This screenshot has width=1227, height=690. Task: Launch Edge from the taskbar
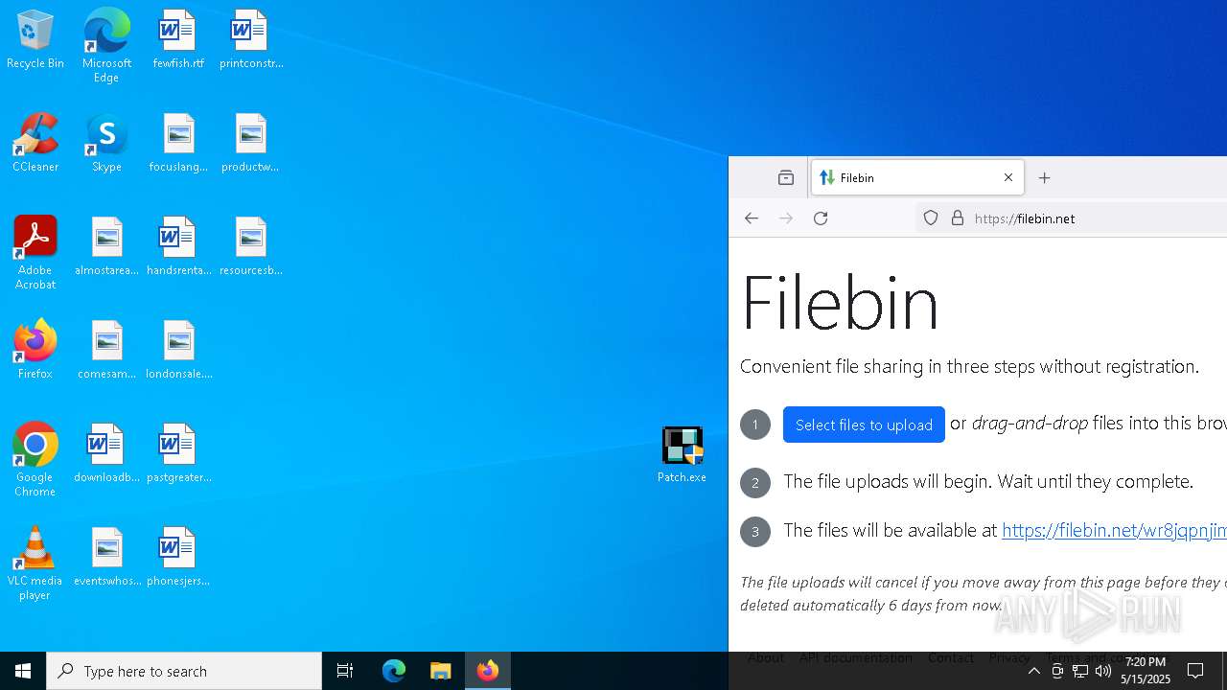(x=394, y=671)
